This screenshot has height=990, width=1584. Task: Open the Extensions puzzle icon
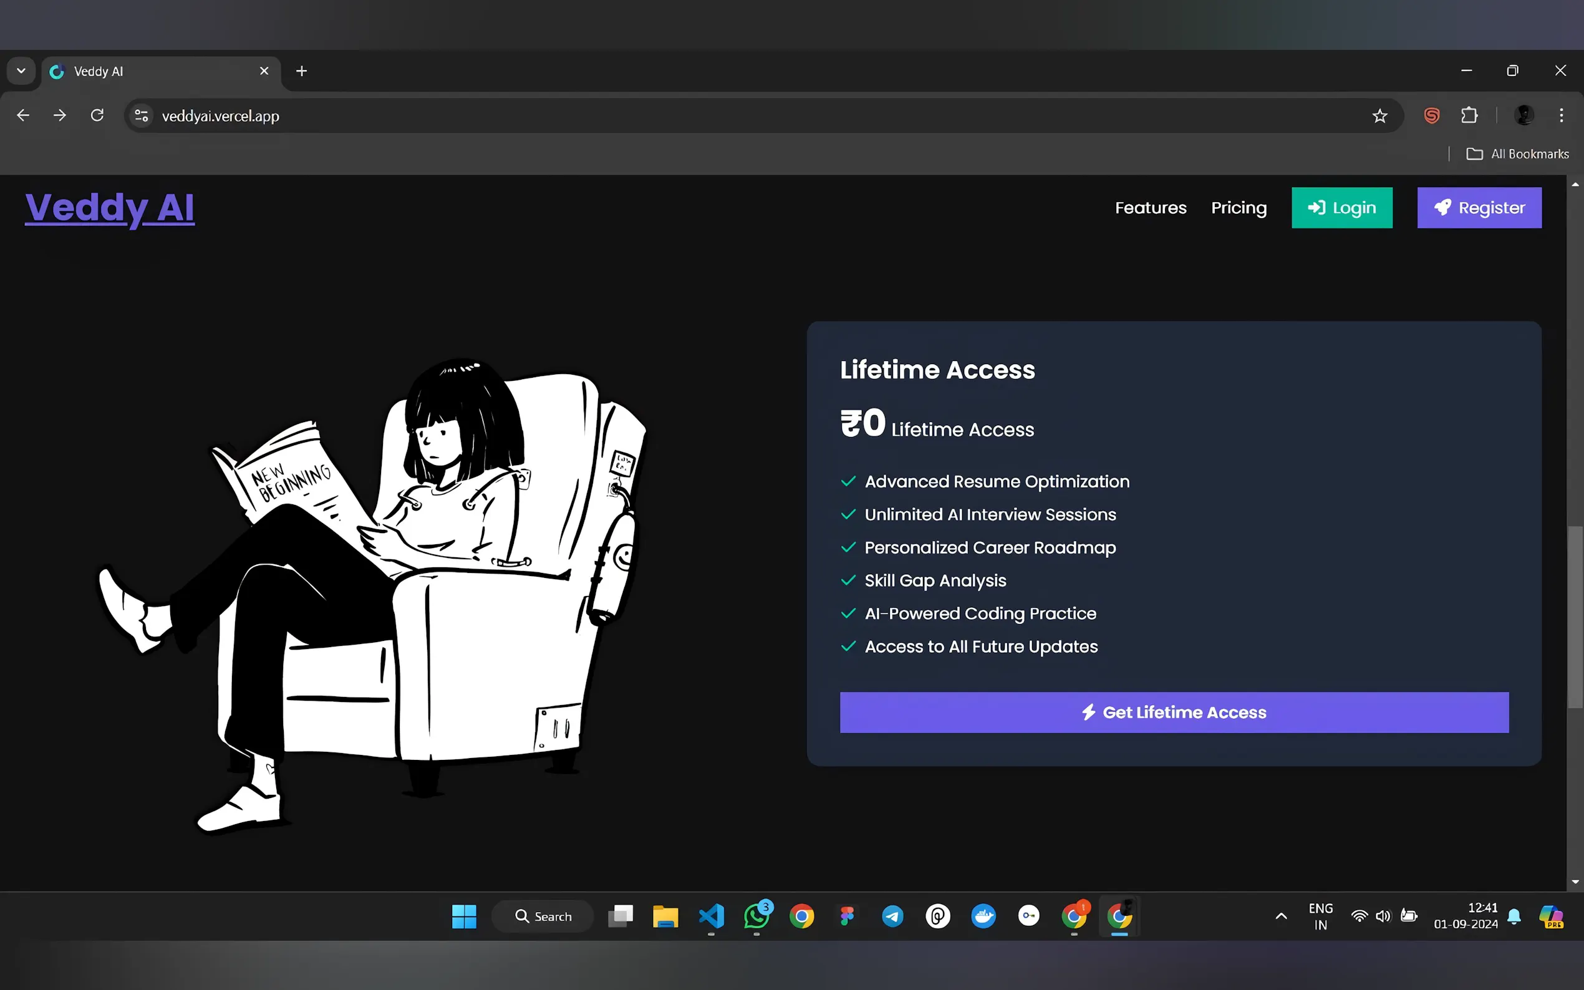1469,116
